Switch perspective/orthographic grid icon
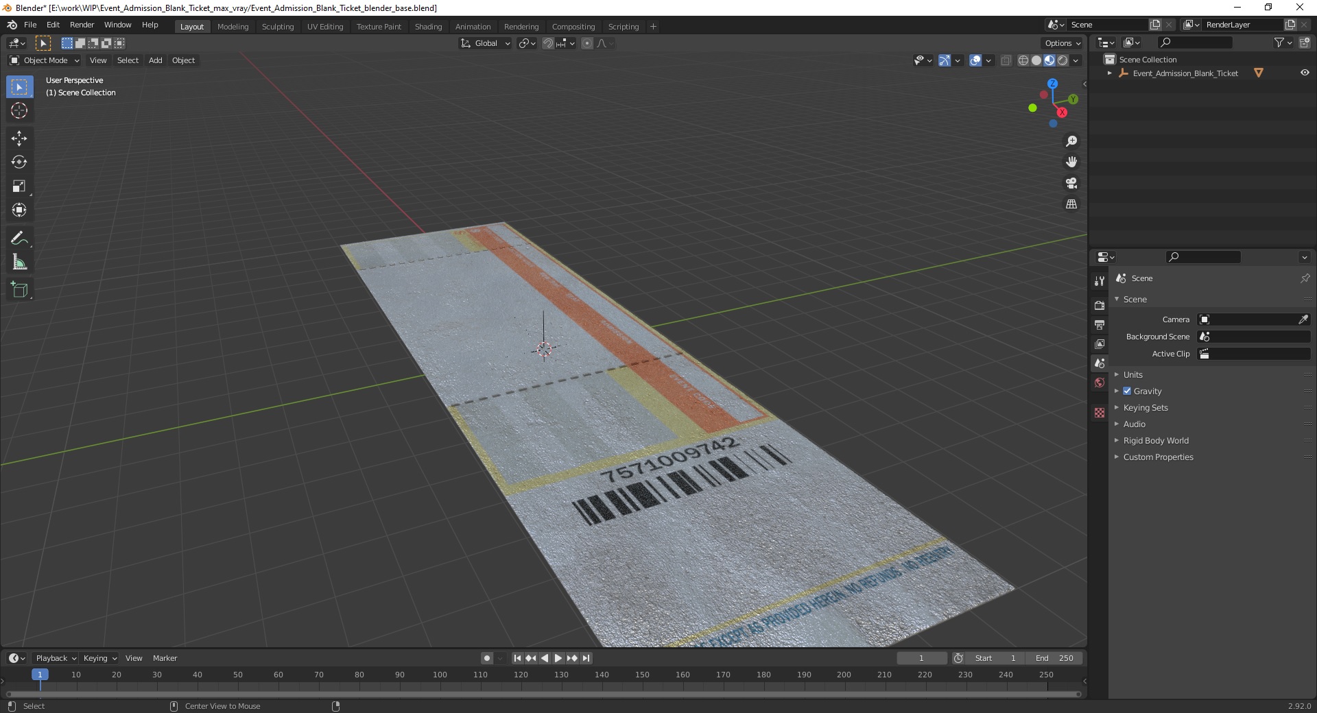This screenshot has width=1317, height=713. [x=1071, y=204]
